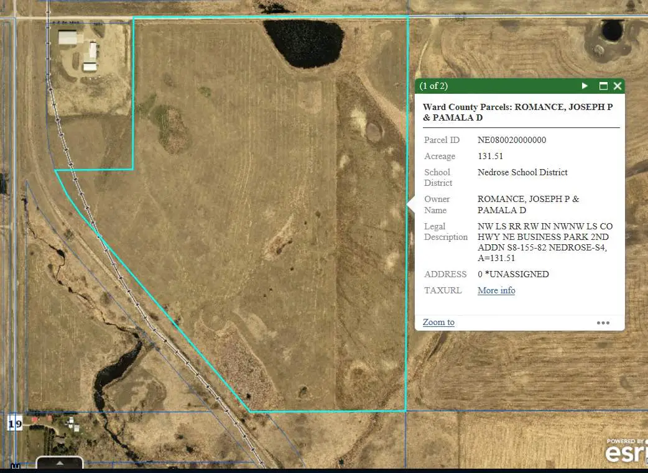Screen dimensions: 648x473
Task: Click Zoom to in the popup
Action: [438, 322]
